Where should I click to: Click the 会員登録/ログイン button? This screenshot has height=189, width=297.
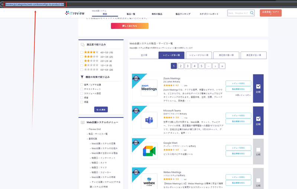[x=271, y=13]
